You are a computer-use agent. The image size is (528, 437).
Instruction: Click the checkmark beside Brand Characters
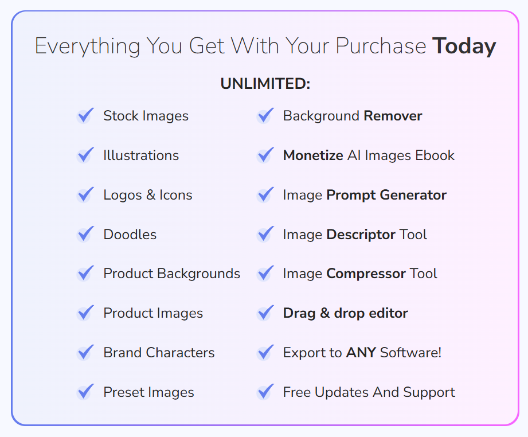coord(85,353)
